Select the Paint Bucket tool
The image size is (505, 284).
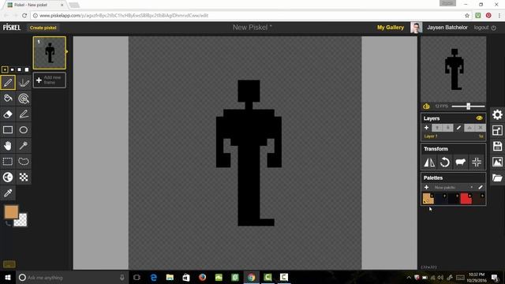point(8,98)
